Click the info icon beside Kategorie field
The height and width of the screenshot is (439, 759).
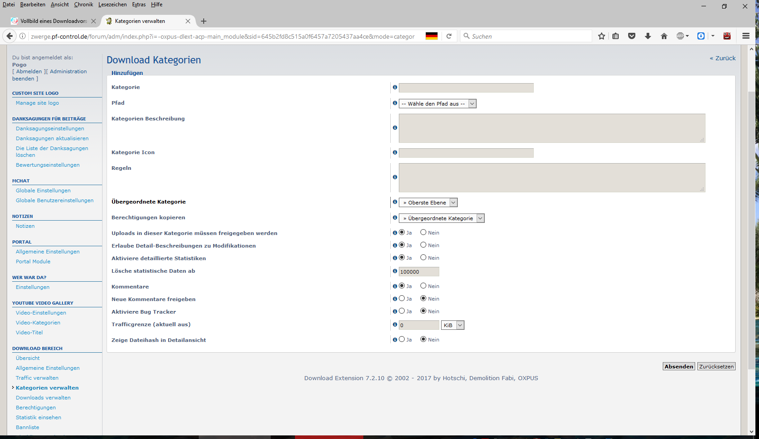[x=395, y=88]
